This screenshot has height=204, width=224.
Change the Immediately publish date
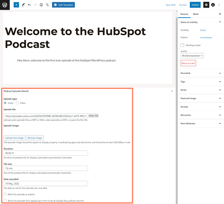click(x=206, y=38)
